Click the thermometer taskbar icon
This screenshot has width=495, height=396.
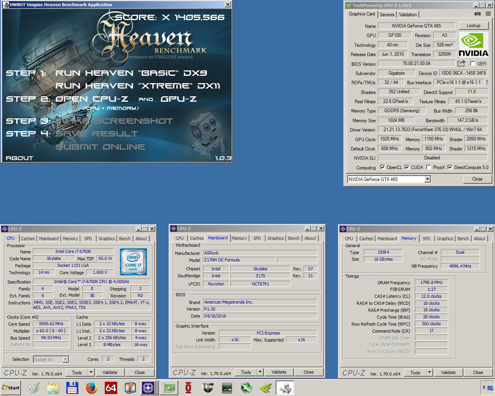[x=130, y=388]
